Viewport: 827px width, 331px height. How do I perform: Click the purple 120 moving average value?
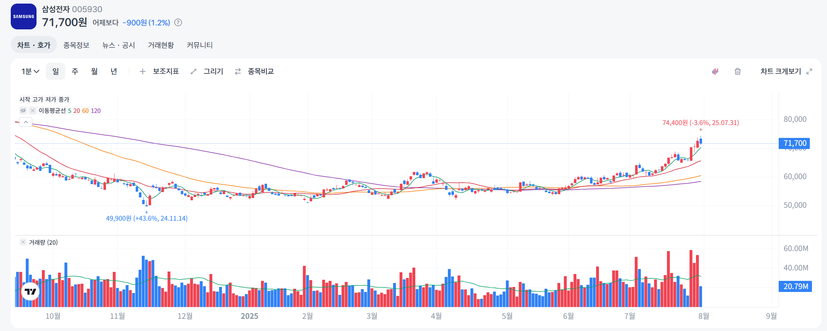click(96, 111)
